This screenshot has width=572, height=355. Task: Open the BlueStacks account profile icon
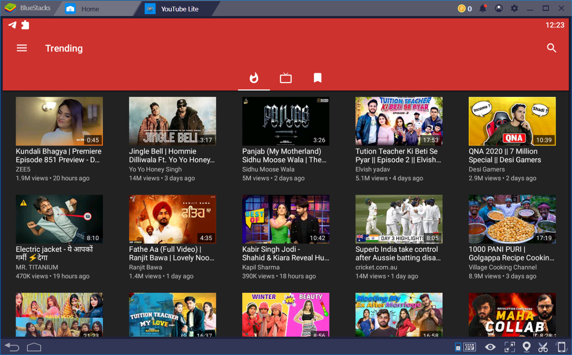(x=499, y=8)
